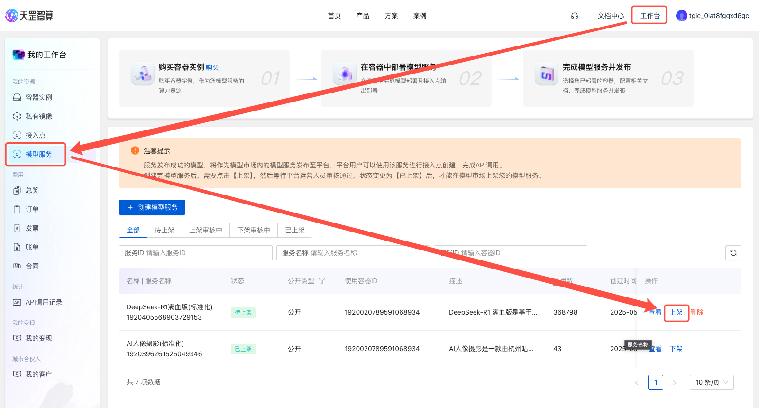
Task: Click 查看 for AI人像摄影
Action: (x=655, y=349)
